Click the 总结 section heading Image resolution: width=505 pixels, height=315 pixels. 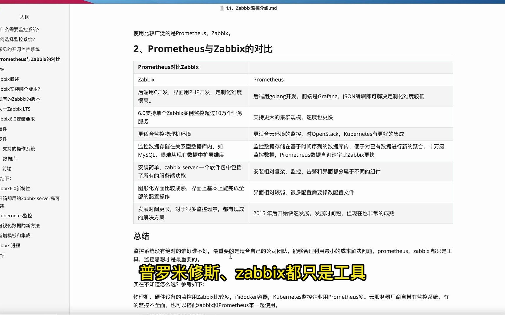tap(141, 236)
